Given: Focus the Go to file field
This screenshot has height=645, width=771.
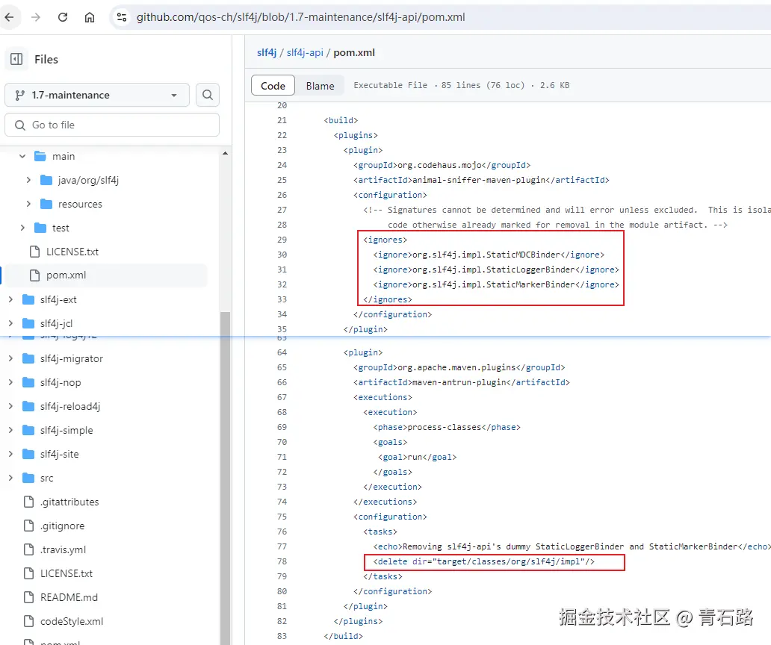Looking at the screenshot, I should [112, 125].
